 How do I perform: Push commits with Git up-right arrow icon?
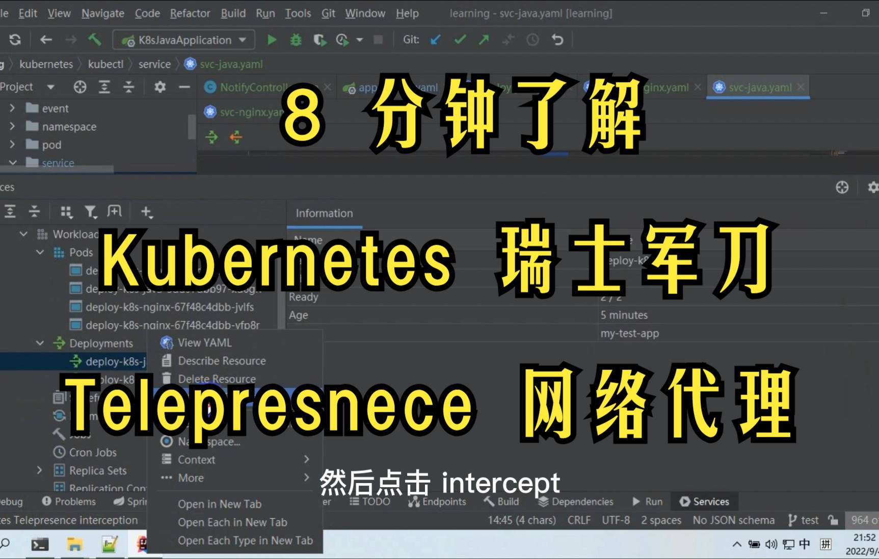click(x=484, y=40)
